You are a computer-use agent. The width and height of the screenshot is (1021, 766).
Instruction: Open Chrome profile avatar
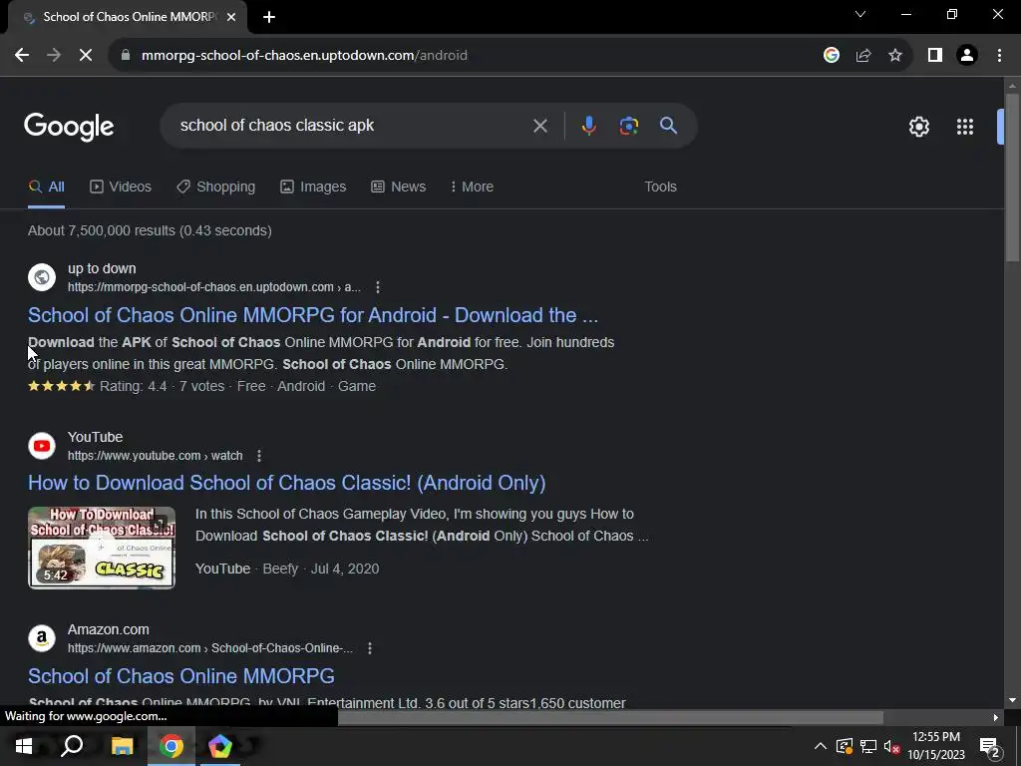click(967, 56)
